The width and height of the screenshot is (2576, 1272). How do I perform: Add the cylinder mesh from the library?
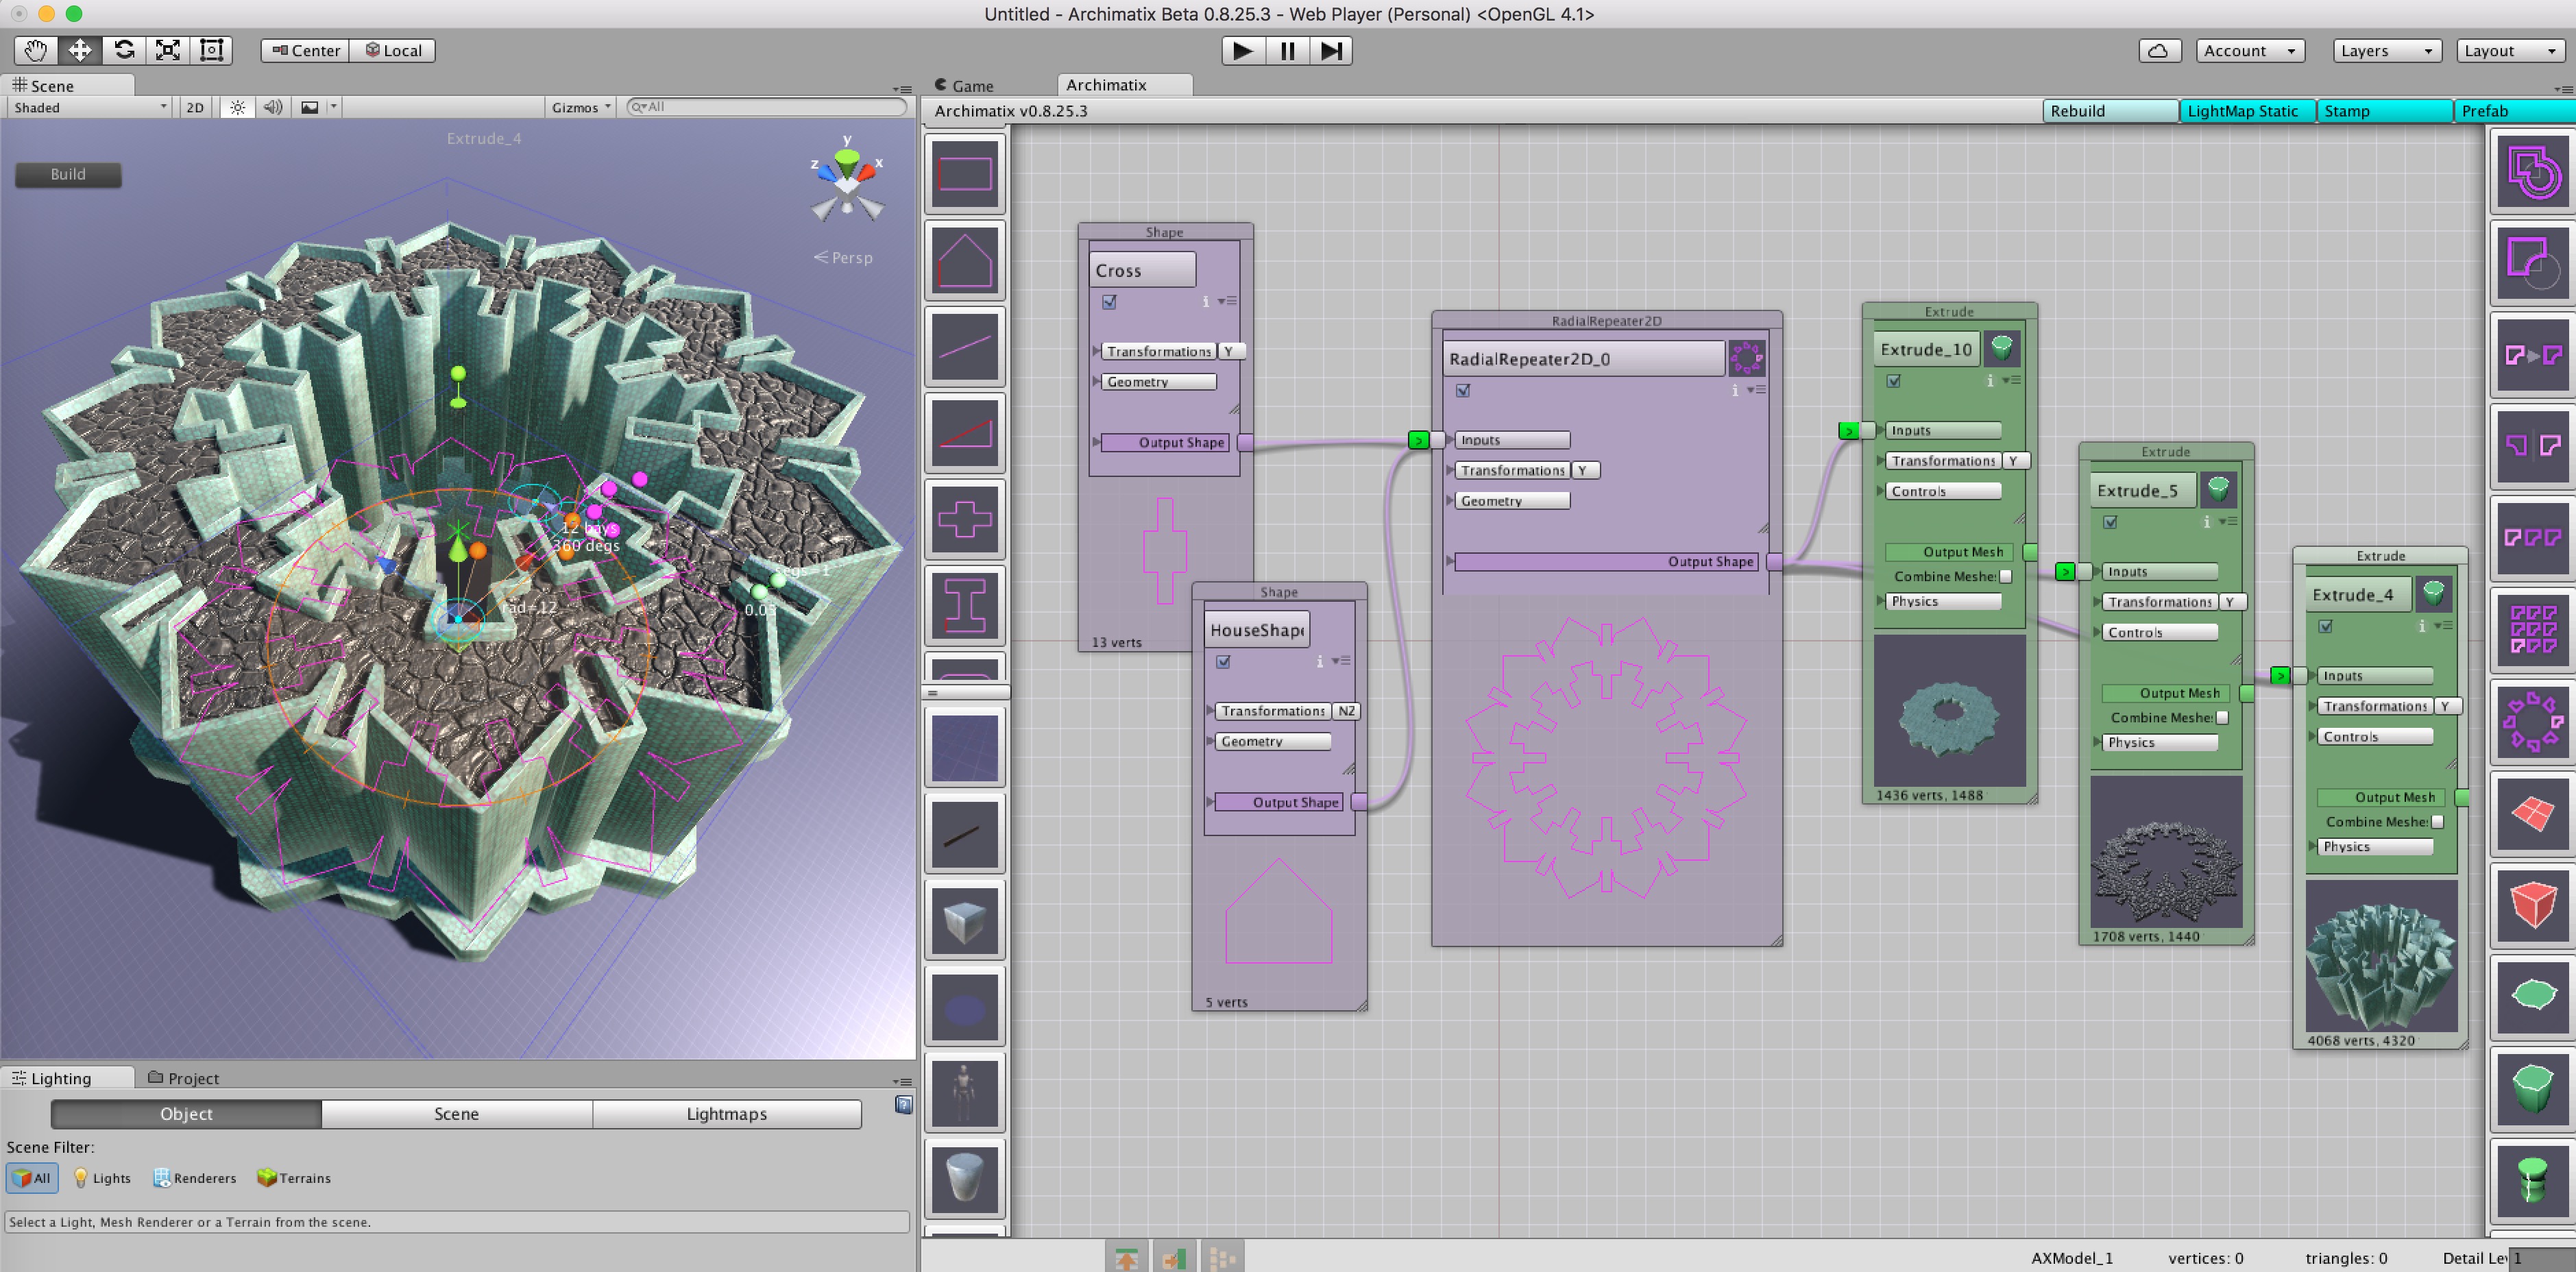coord(964,1178)
